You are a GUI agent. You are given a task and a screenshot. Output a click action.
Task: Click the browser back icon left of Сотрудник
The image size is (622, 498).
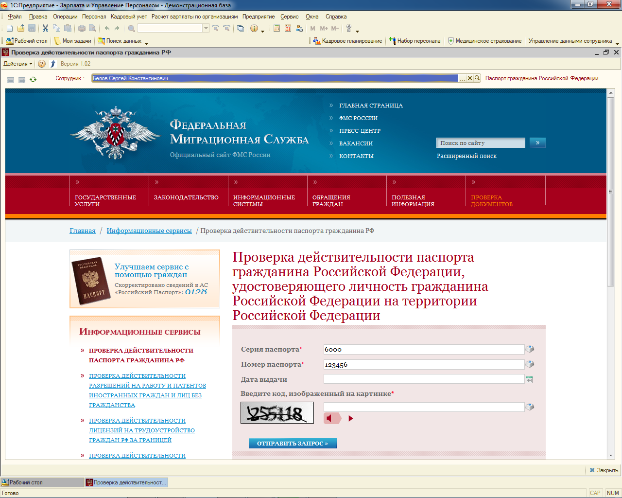[x=11, y=79]
